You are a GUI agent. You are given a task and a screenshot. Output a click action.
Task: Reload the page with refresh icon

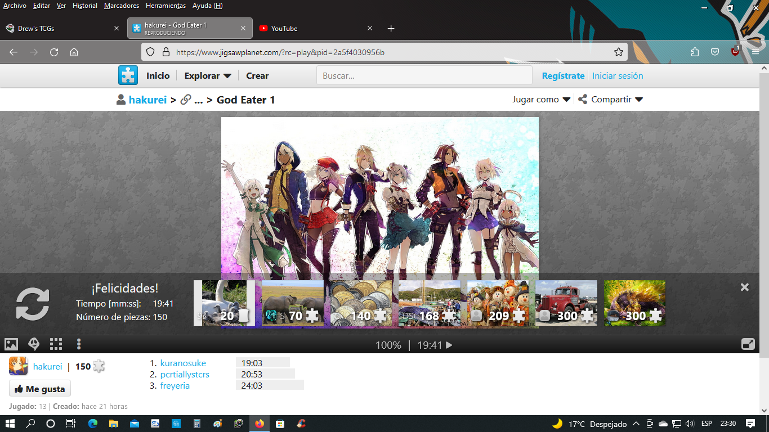(54, 52)
